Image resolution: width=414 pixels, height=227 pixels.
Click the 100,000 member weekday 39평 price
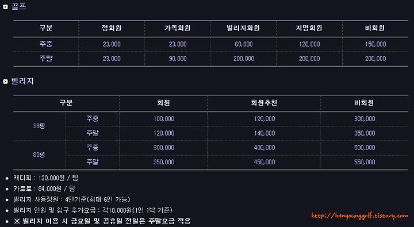(164, 119)
